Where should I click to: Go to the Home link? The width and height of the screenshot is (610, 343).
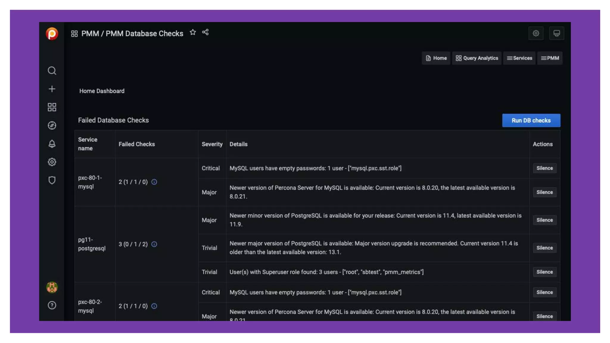(436, 58)
